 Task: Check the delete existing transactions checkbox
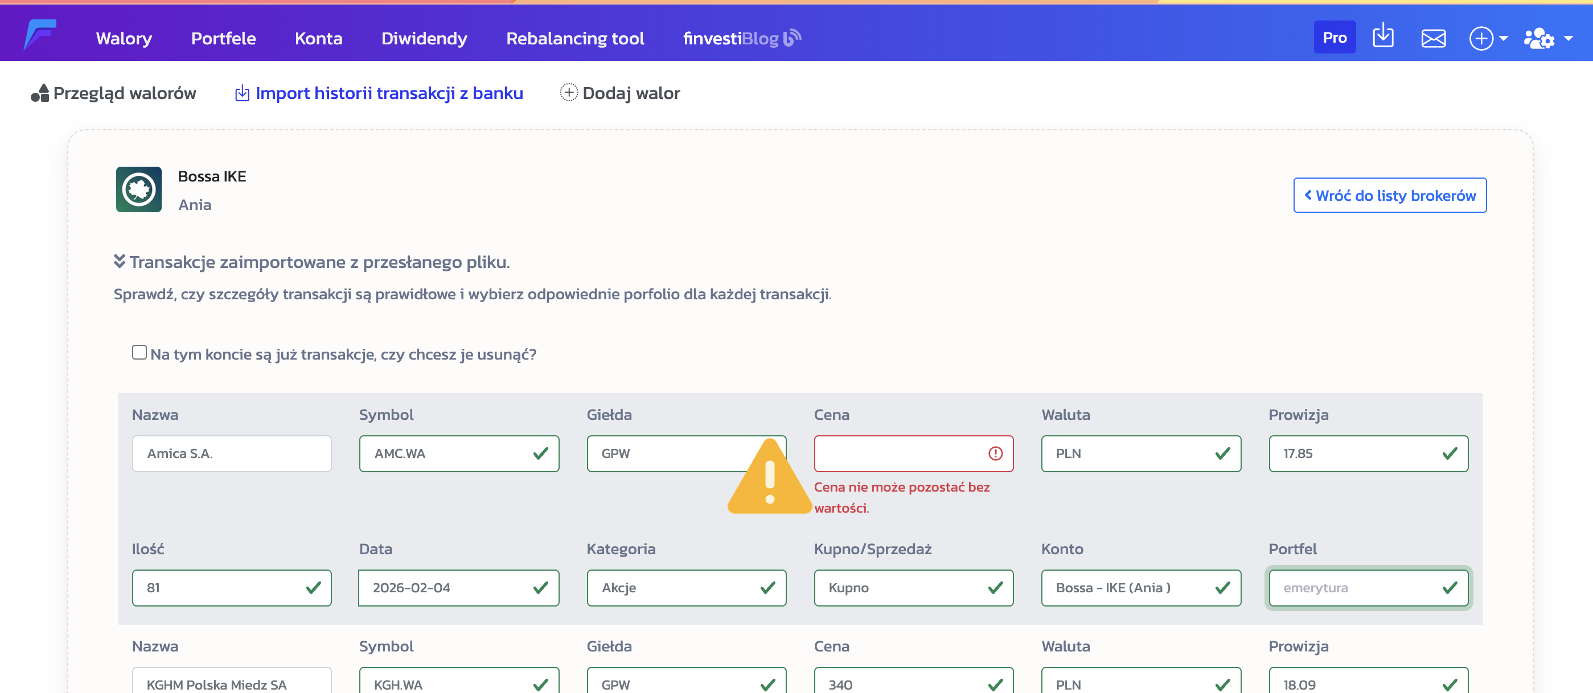(139, 352)
